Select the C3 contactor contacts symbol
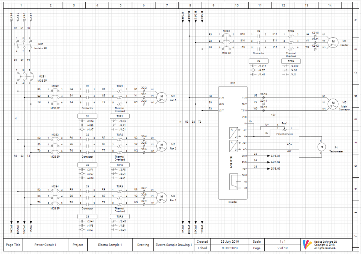Screen dimensions: 361x254 pyautogui.click(x=87, y=198)
